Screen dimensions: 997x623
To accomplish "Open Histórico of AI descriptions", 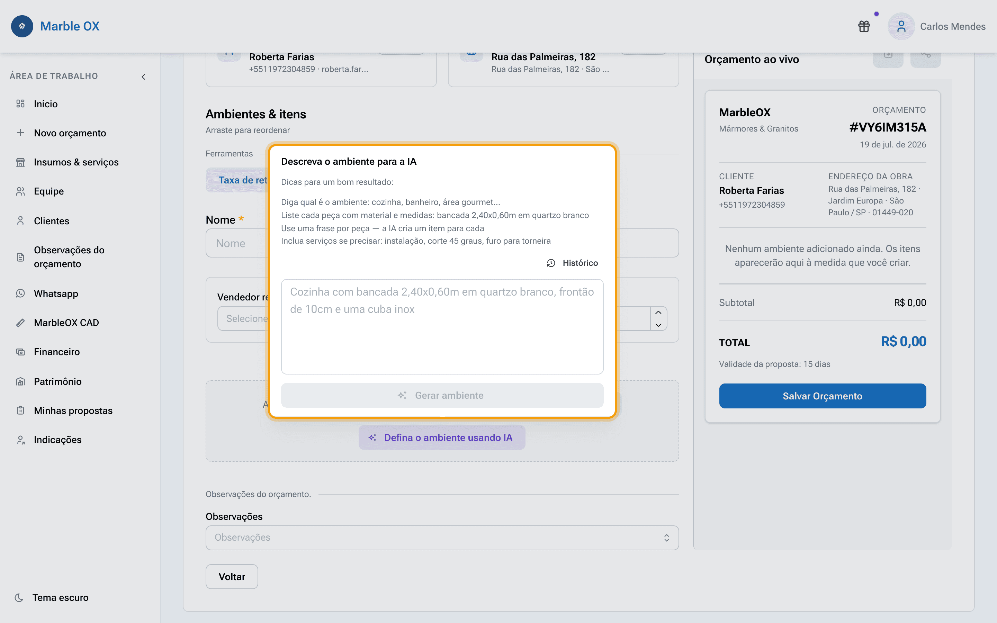I will 572,263.
